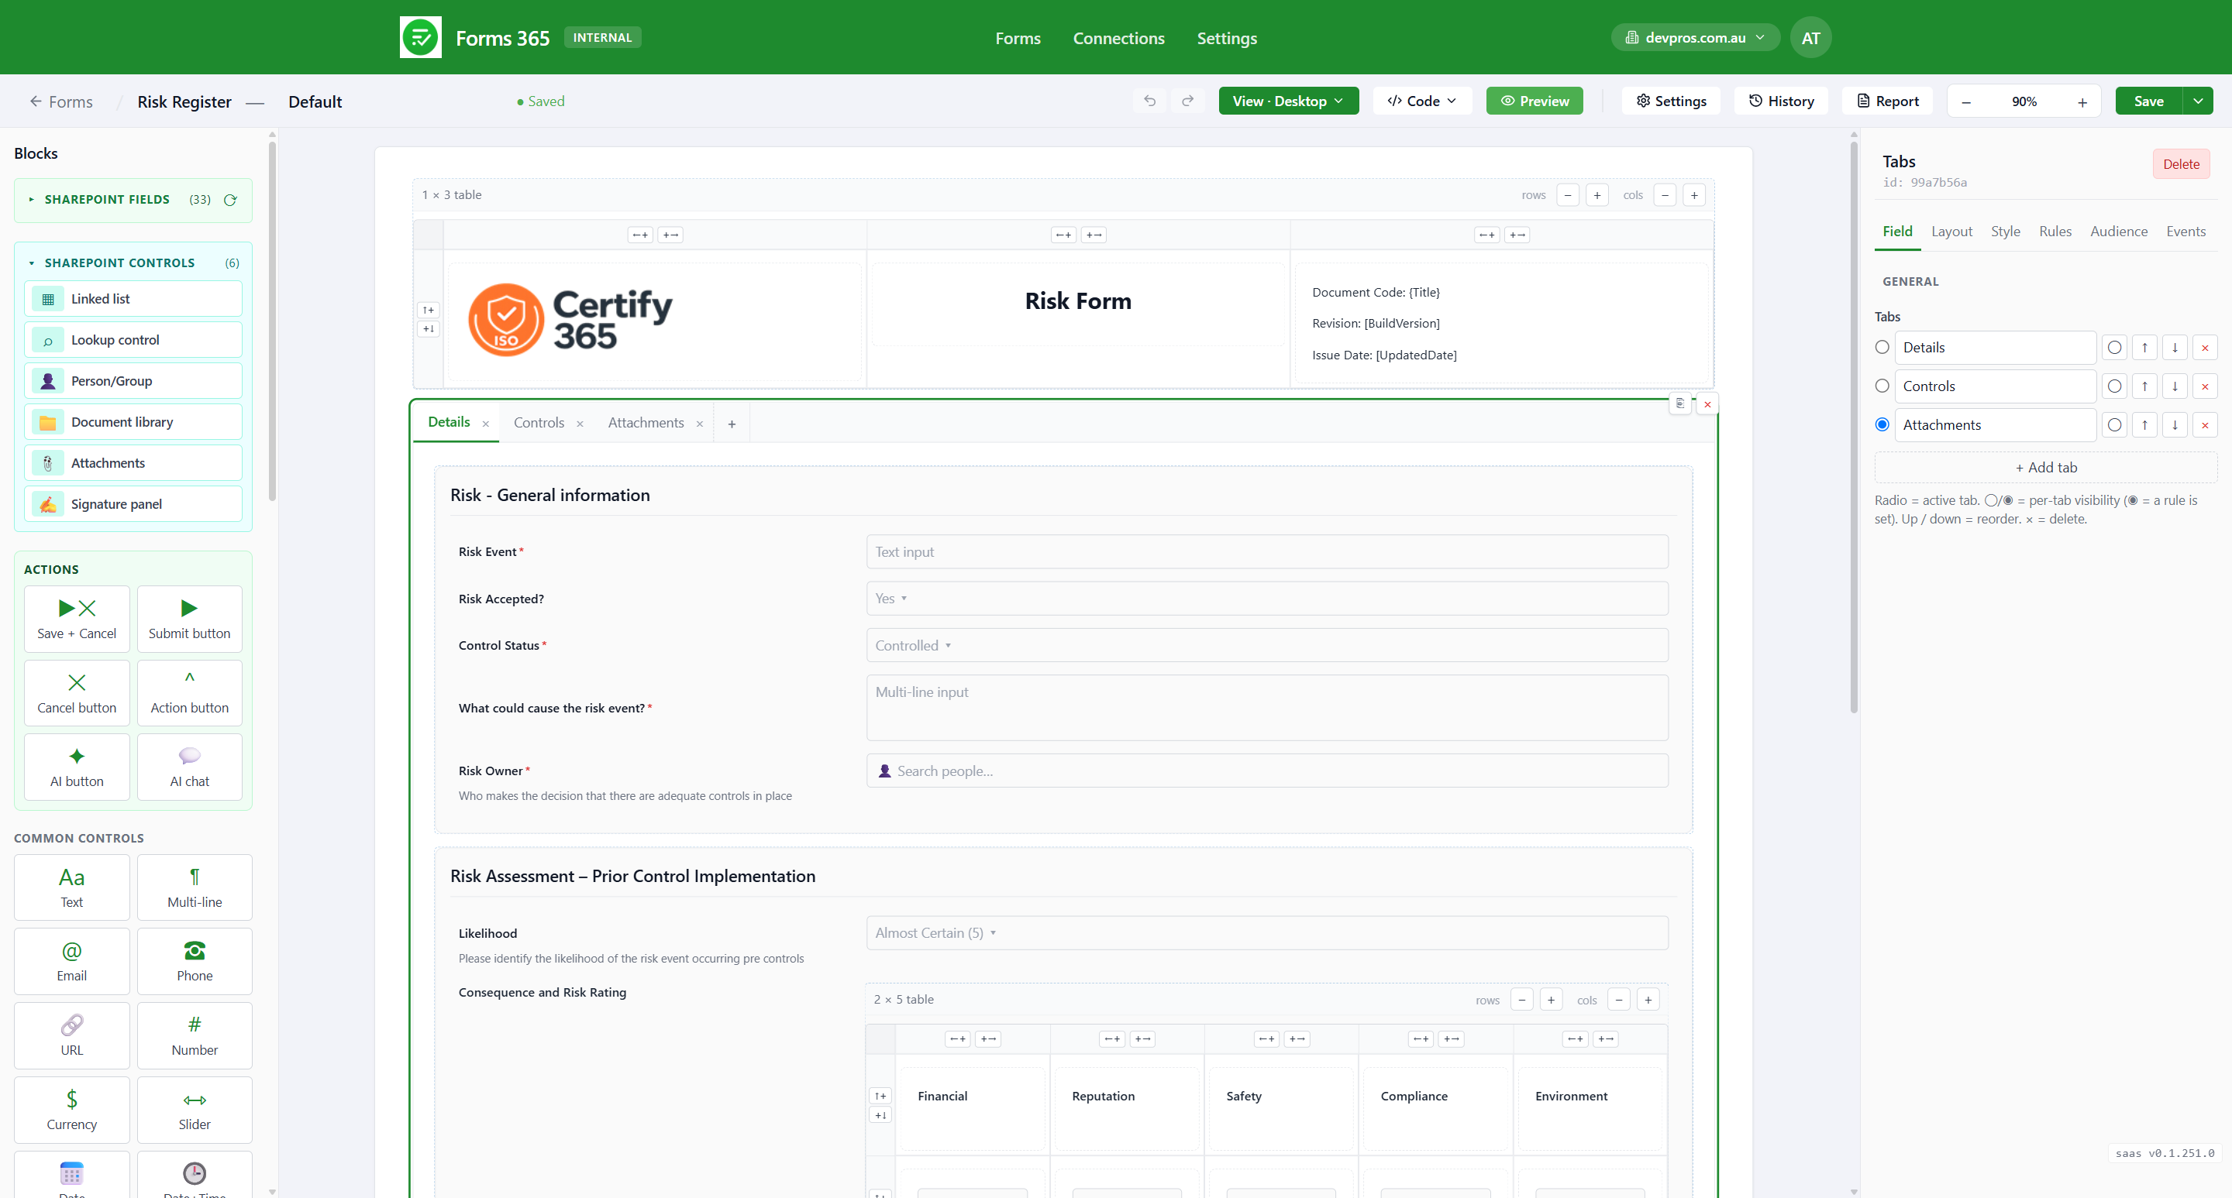Open the Save options arrow
The height and width of the screenshot is (1198, 2232).
(2198, 101)
